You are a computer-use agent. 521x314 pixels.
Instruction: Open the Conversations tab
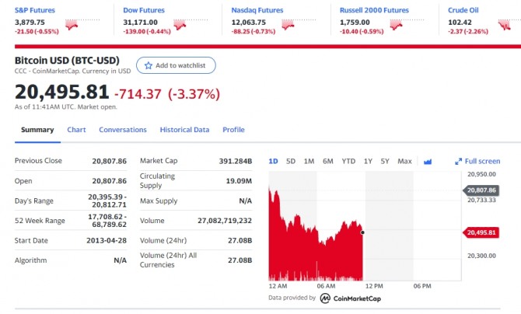(123, 130)
